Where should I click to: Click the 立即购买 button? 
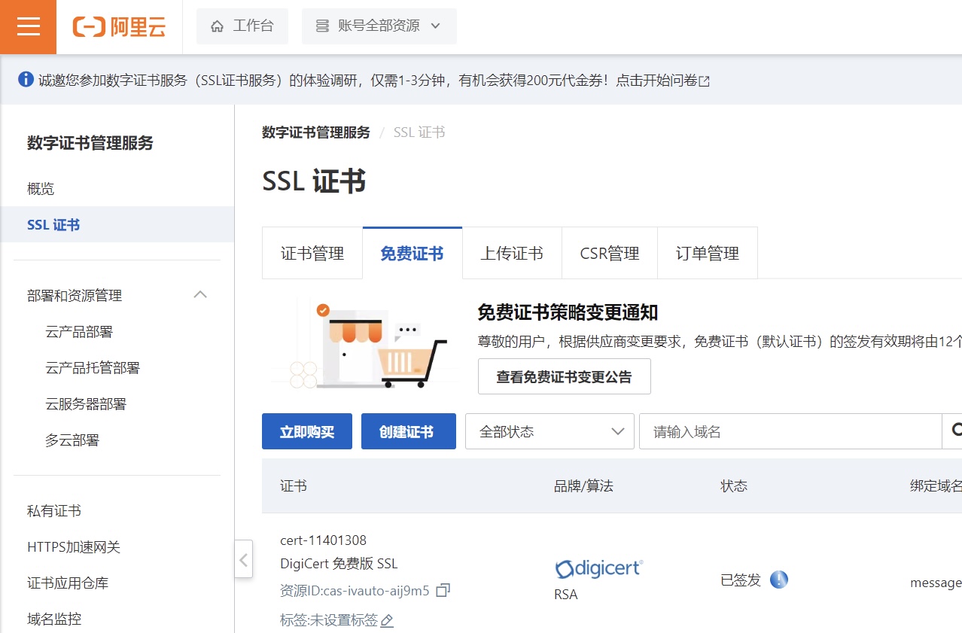pyautogui.click(x=306, y=431)
